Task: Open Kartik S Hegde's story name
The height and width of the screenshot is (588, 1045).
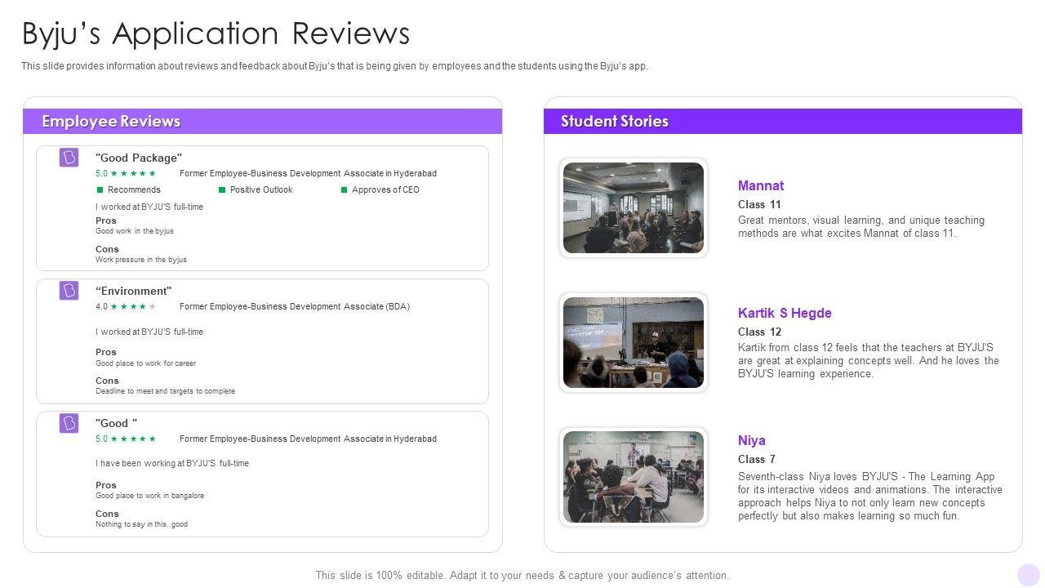Action: coord(784,313)
